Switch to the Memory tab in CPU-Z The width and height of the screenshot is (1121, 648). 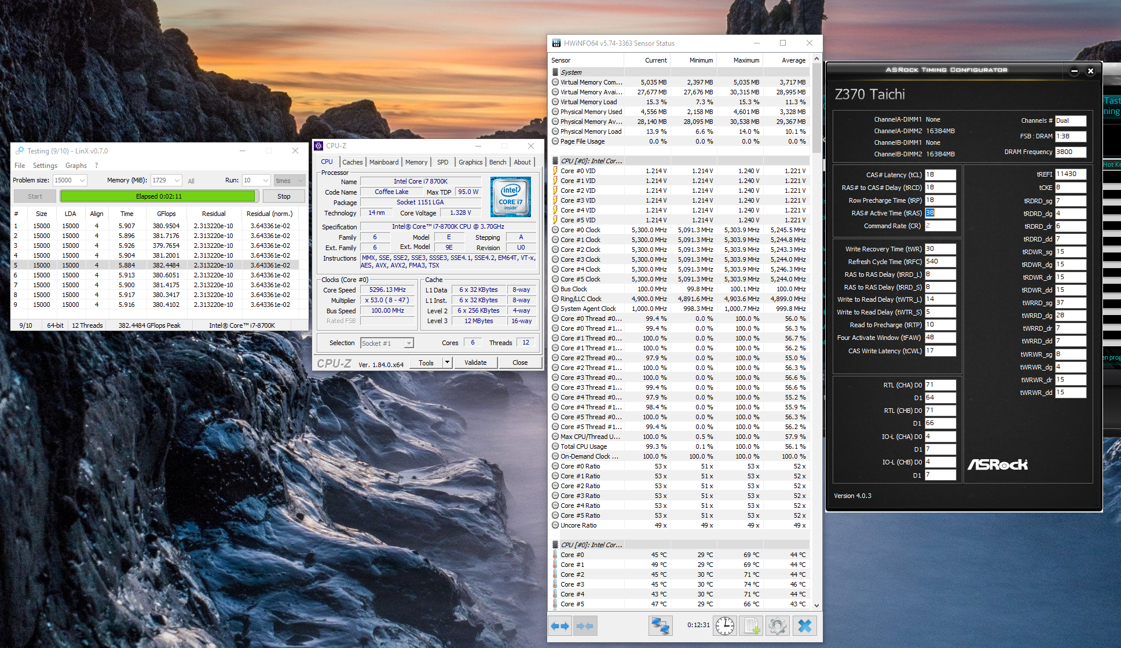pyautogui.click(x=416, y=162)
